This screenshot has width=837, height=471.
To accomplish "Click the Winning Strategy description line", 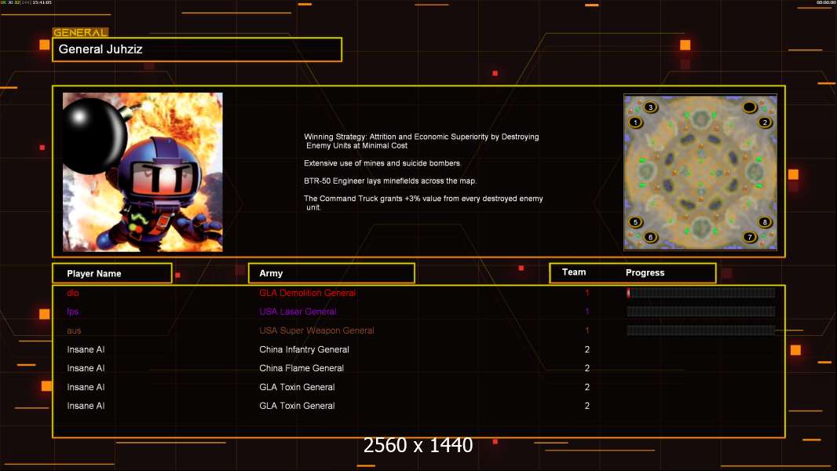I will point(421,141).
